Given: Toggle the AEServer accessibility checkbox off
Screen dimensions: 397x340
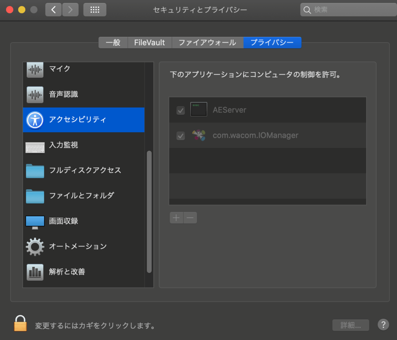Looking at the screenshot, I should pos(181,109).
